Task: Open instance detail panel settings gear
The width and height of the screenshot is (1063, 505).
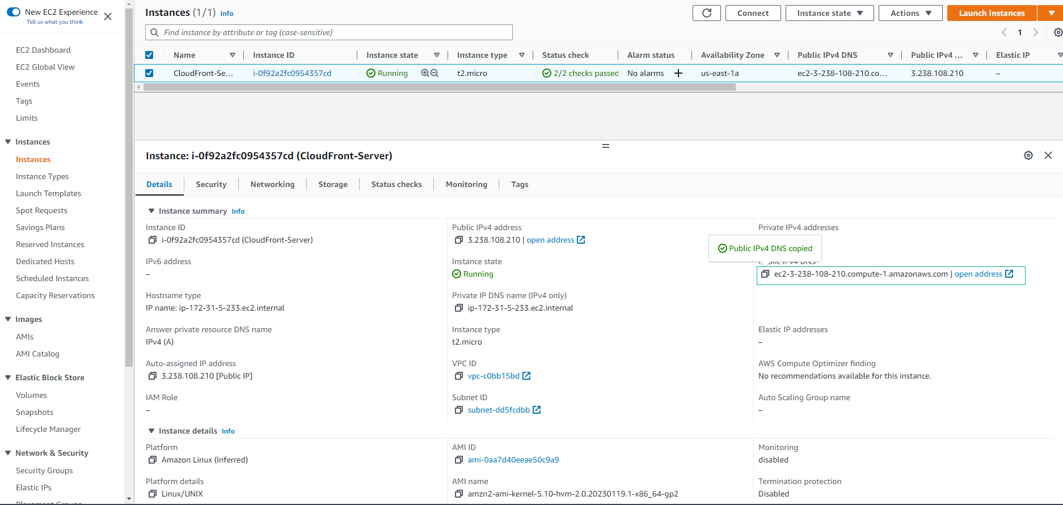Action: pyautogui.click(x=1028, y=155)
